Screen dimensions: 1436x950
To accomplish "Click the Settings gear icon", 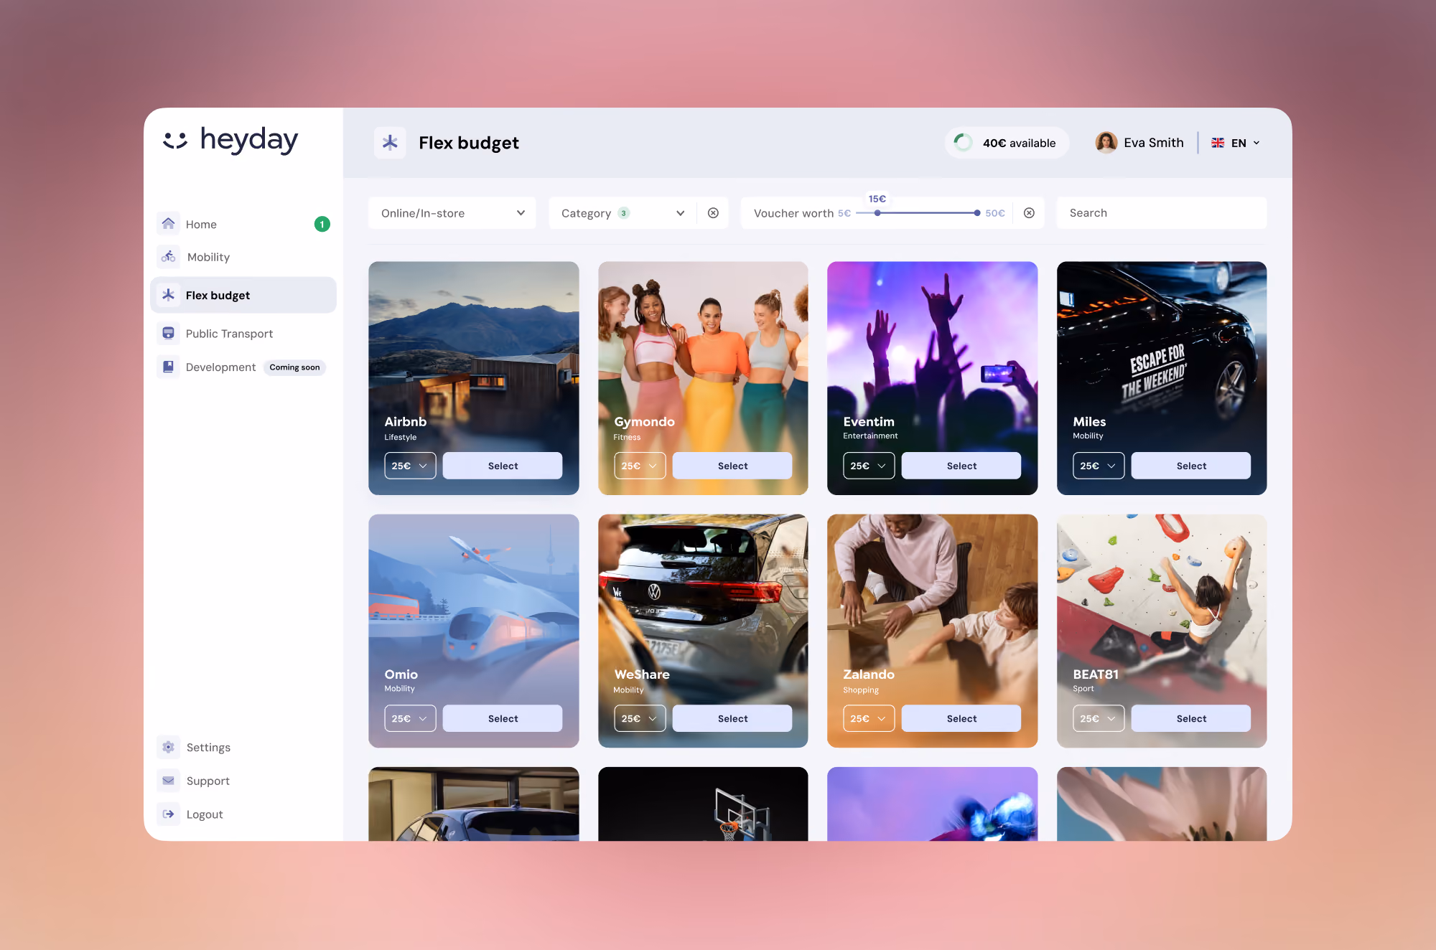I will pyautogui.click(x=168, y=747).
